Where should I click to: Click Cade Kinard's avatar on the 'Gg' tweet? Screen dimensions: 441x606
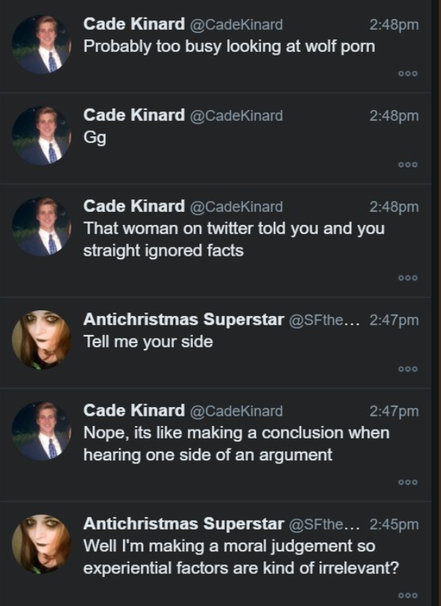point(41,135)
